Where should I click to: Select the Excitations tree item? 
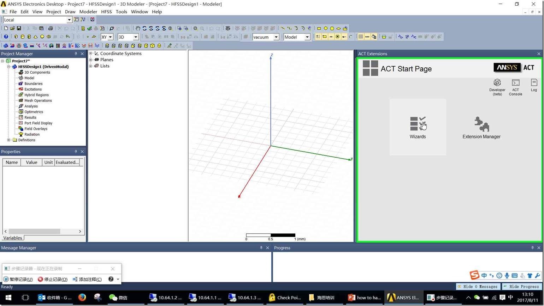click(33, 89)
